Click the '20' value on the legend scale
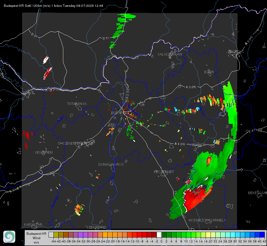Screen dimensions: 267x246 tap(211, 241)
